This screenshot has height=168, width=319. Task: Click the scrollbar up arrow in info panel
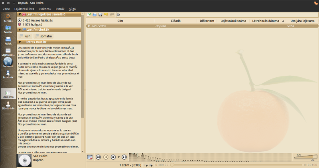83,14
